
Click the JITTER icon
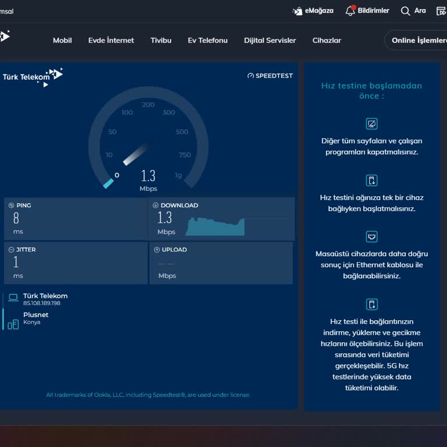[x=11, y=250]
